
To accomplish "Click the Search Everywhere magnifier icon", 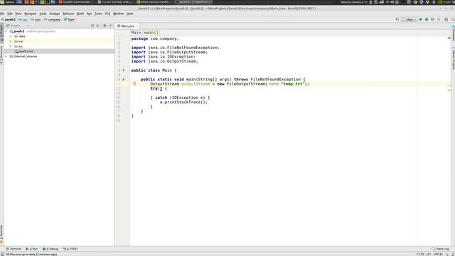I will click(453, 19).
